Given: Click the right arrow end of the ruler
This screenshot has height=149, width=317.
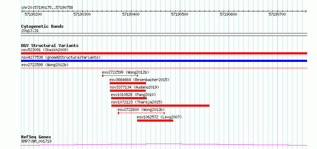Looking at the screenshot, I should tap(306, 11).
